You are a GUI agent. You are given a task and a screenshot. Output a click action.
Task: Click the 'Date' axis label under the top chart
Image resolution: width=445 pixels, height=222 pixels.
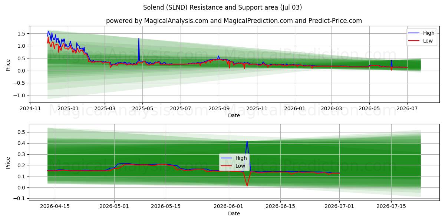point(234,115)
